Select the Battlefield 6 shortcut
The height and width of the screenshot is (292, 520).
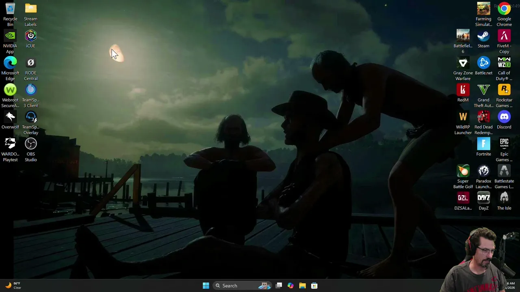(x=463, y=41)
